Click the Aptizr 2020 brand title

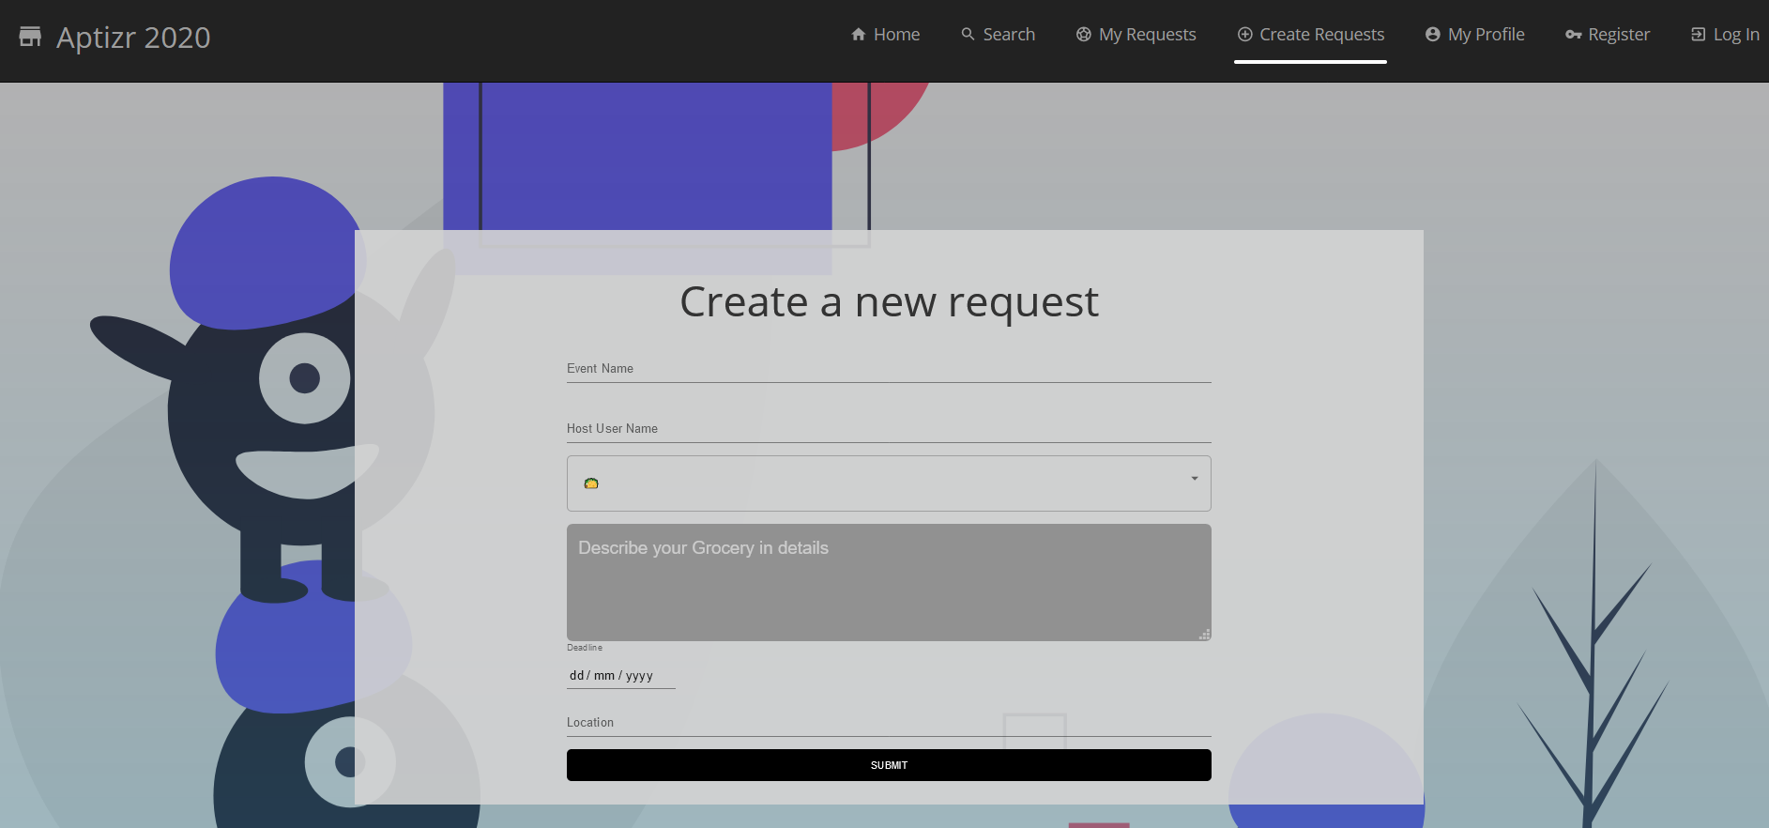click(133, 38)
